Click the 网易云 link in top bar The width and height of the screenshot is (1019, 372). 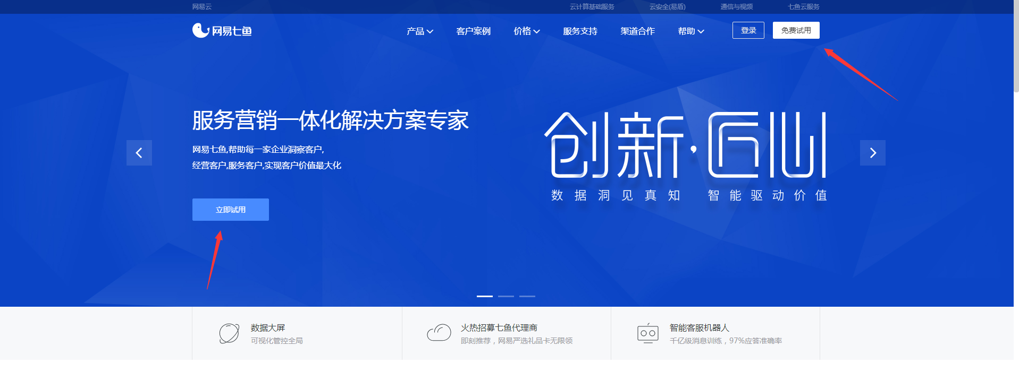tap(202, 7)
